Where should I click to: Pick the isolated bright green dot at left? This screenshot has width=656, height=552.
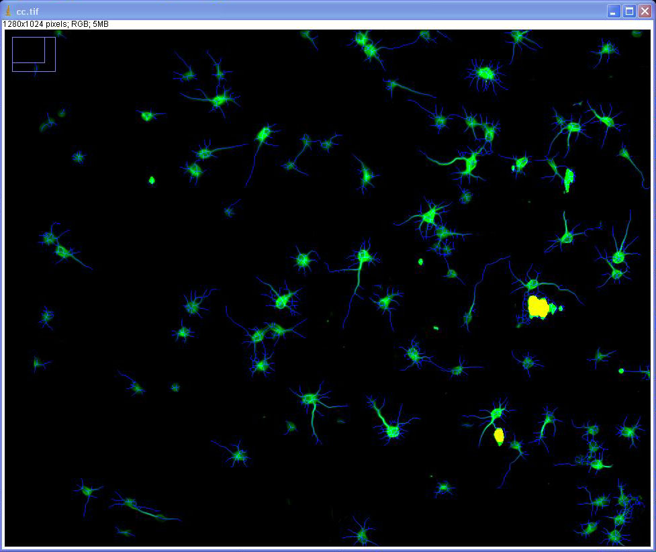point(152,180)
